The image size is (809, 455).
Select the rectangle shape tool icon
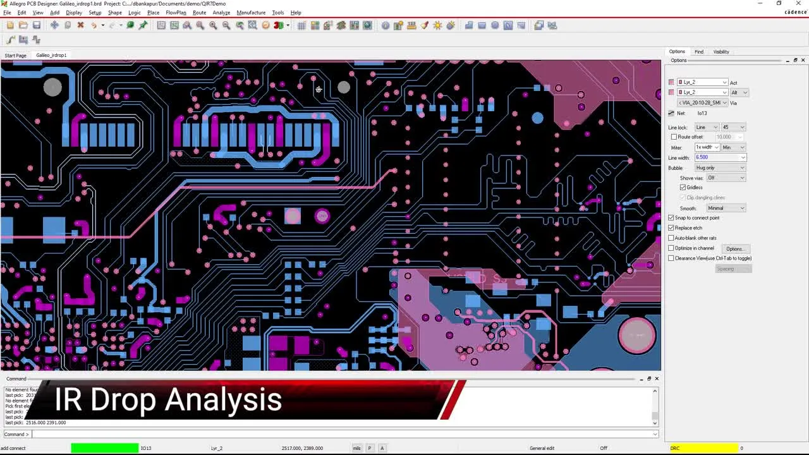click(482, 25)
